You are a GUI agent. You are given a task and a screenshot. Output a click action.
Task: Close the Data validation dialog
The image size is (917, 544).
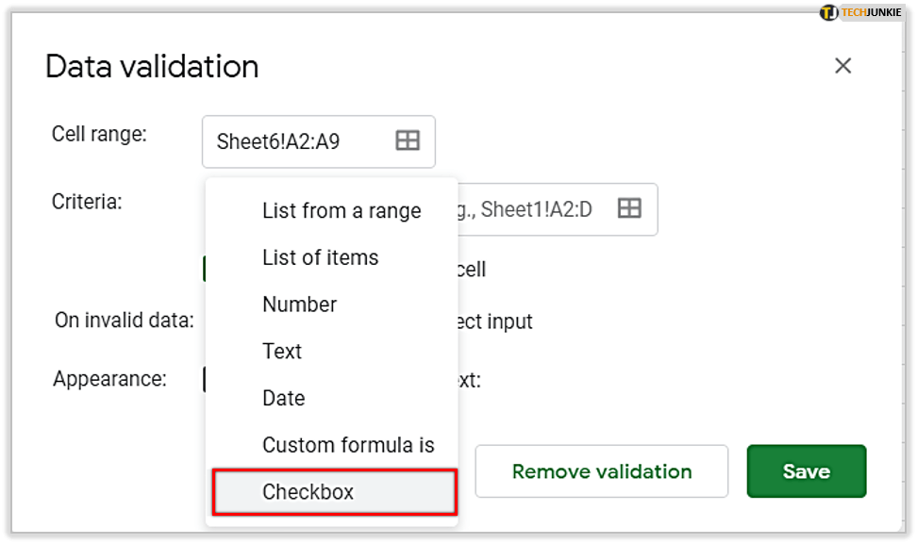(842, 65)
